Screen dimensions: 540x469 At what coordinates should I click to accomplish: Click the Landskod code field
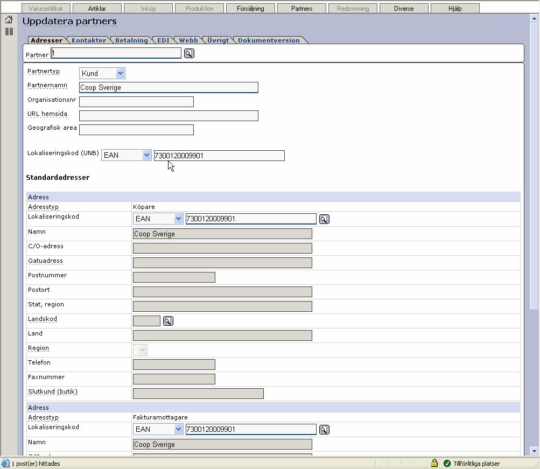(146, 321)
